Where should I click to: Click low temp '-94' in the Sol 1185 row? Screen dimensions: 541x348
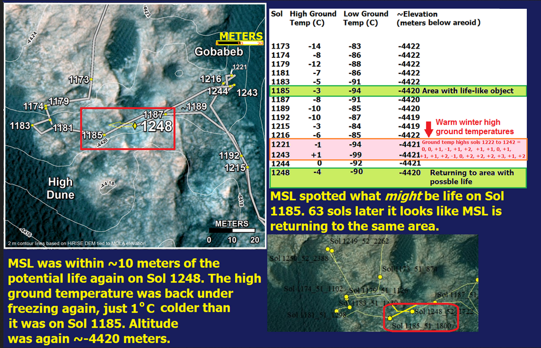tap(355, 91)
